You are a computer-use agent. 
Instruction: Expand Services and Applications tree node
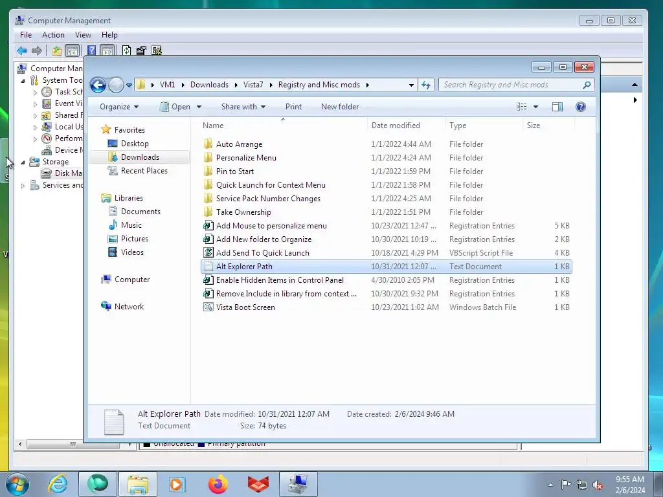click(x=23, y=186)
